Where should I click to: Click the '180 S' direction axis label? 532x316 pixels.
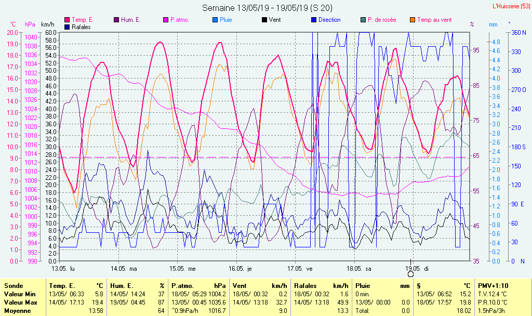click(519, 147)
